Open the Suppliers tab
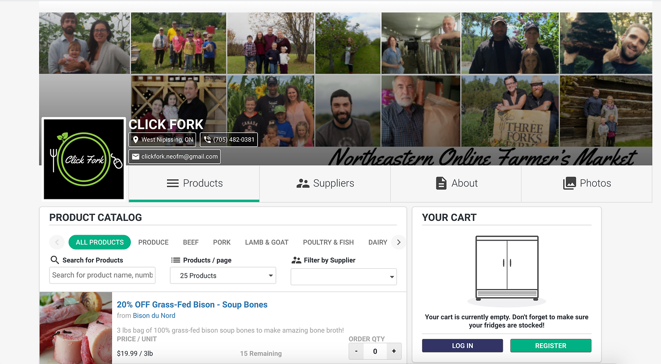Viewport: 661px width, 364px height. pos(325,183)
